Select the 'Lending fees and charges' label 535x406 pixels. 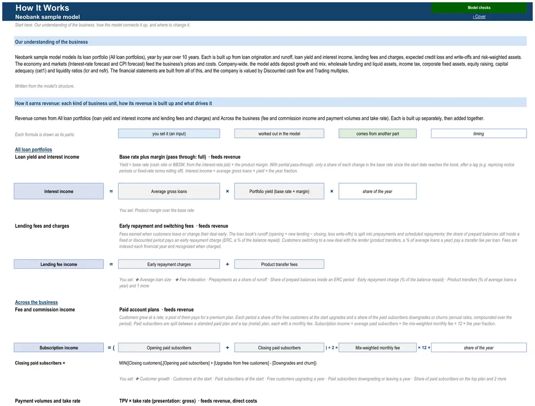42,226
